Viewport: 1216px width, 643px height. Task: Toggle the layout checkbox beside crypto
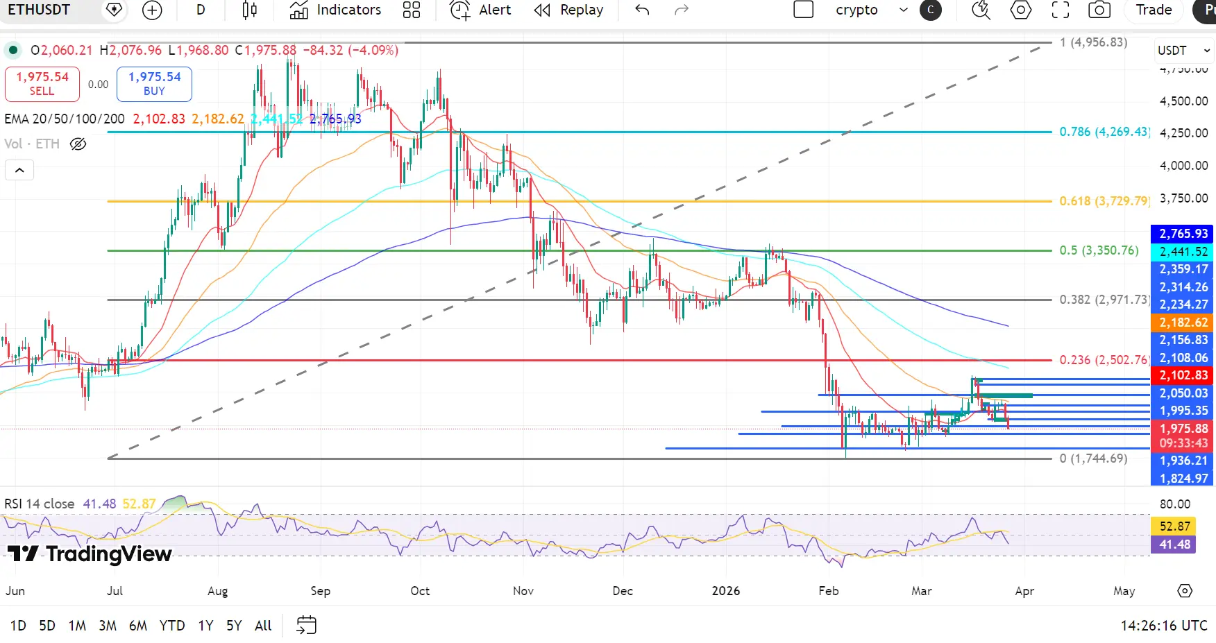(803, 10)
